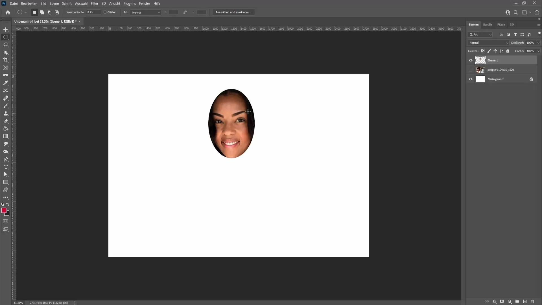Click the Share button top right
This screenshot has width=542, height=305.
(x=537, y=12)
